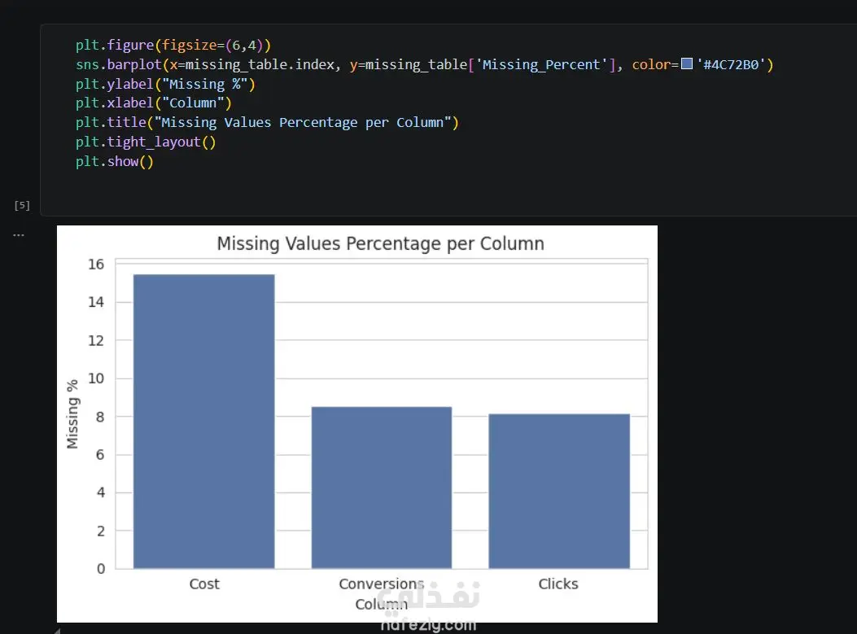Click the Clicks bar in the chart
Screen dimensions: 857x634
click(x=559, y=492)
